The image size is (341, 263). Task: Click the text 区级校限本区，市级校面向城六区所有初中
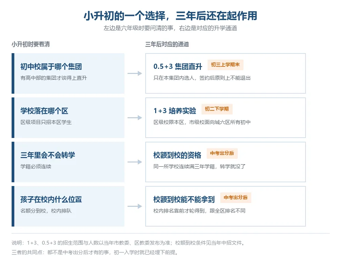pos(202,122)
